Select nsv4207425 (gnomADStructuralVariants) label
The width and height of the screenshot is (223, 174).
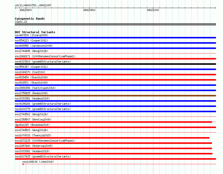click(43, 156)
